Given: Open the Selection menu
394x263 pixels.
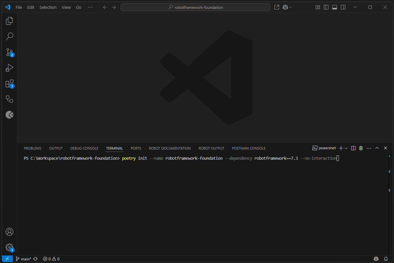Looking at the screenshot, I should click(x=48, y=7).
